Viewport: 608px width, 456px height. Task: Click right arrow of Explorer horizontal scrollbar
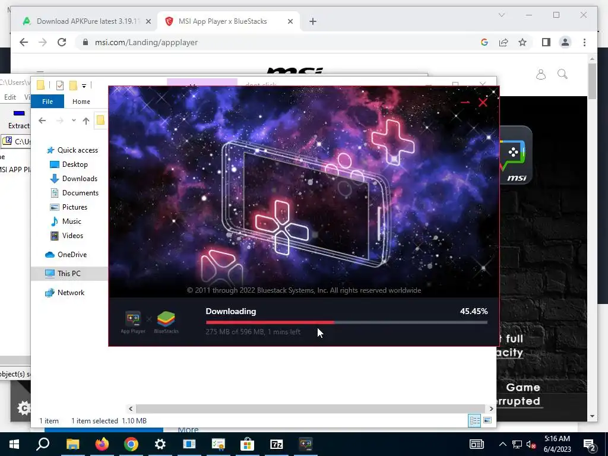tap(491, 408)
